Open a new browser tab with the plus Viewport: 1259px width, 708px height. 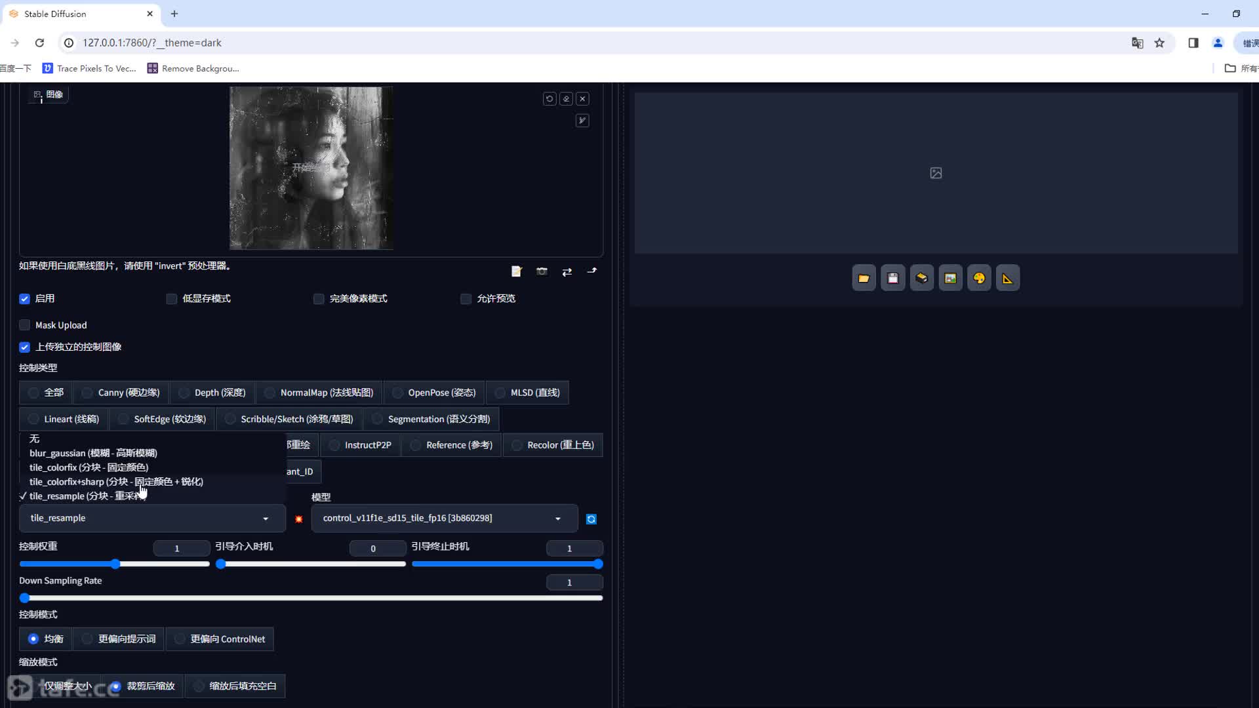tap(174, 14)
